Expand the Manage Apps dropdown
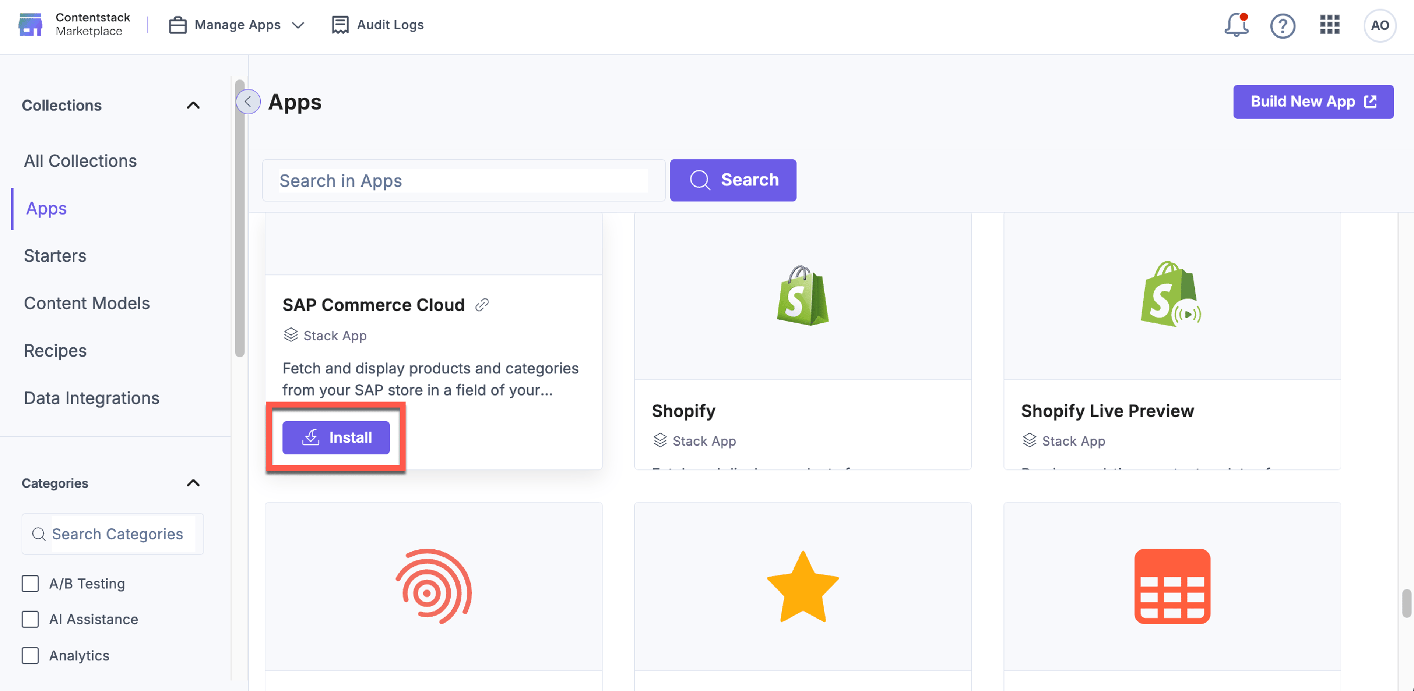The height and width of the screenshot is (691, 1414). (236, 25)
